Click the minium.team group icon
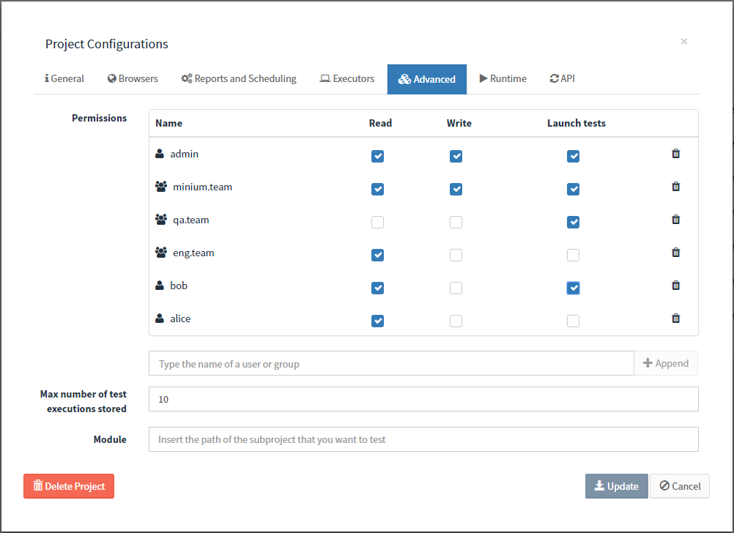 pyautogui.click(x=161, y=186)
